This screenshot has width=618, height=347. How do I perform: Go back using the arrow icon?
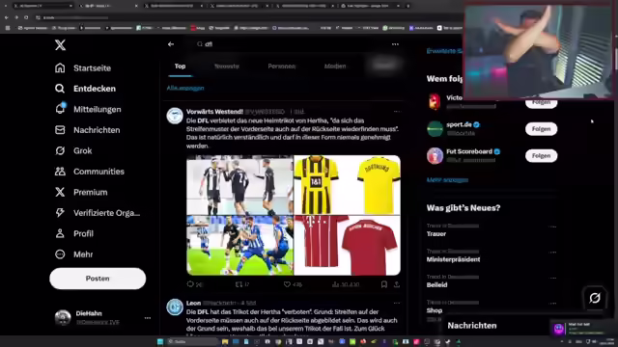(x=171, y=44)
